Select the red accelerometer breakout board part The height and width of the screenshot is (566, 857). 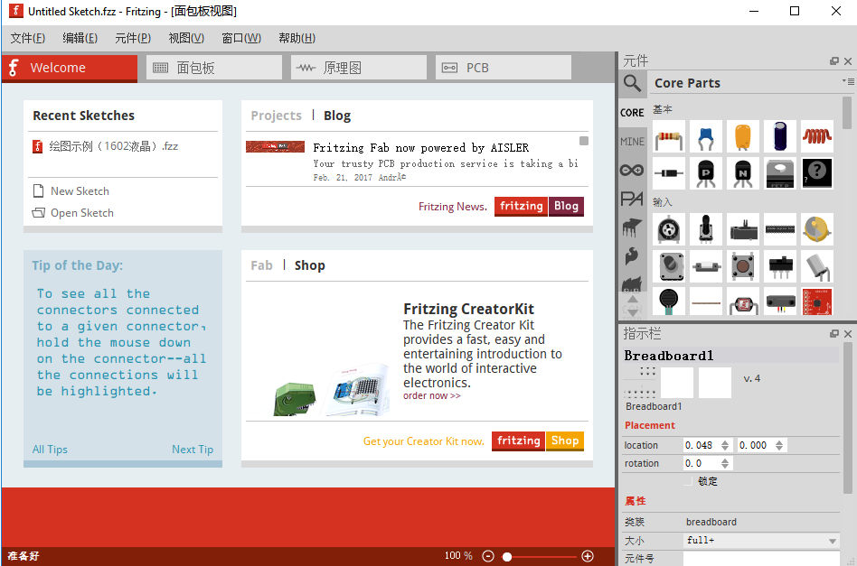[x=817, y=302]
